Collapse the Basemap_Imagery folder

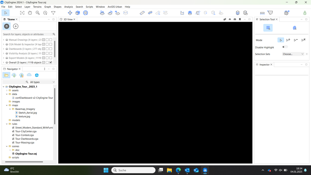(10, 109)
